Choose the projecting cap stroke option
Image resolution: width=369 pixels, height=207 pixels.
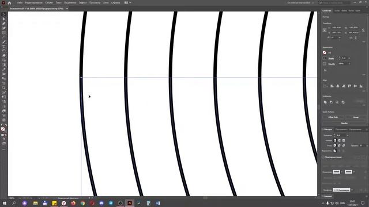tap(344, 140)
